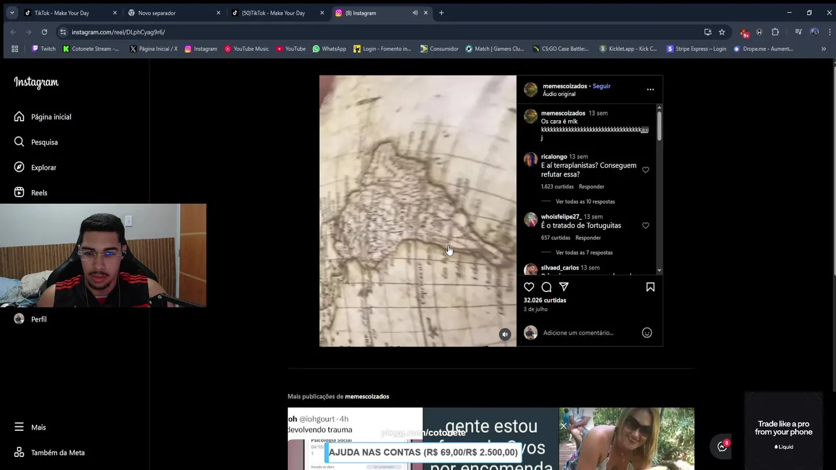
Task: Open Kicklet.app bookmark
Action: click(628, 49)
